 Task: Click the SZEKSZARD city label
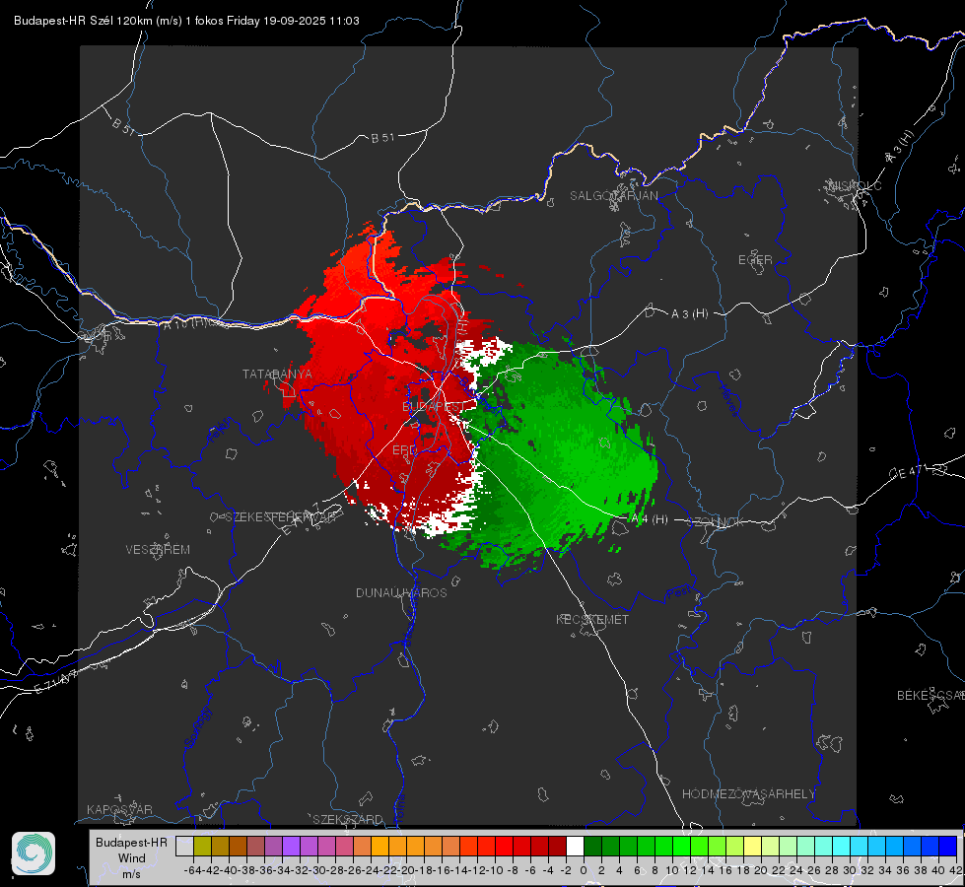(x=348, y=819)
